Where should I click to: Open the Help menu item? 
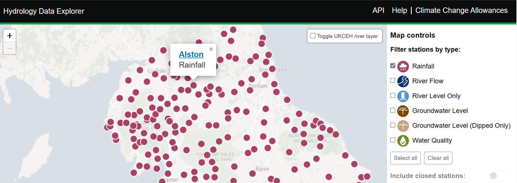[x=399, y=10]
